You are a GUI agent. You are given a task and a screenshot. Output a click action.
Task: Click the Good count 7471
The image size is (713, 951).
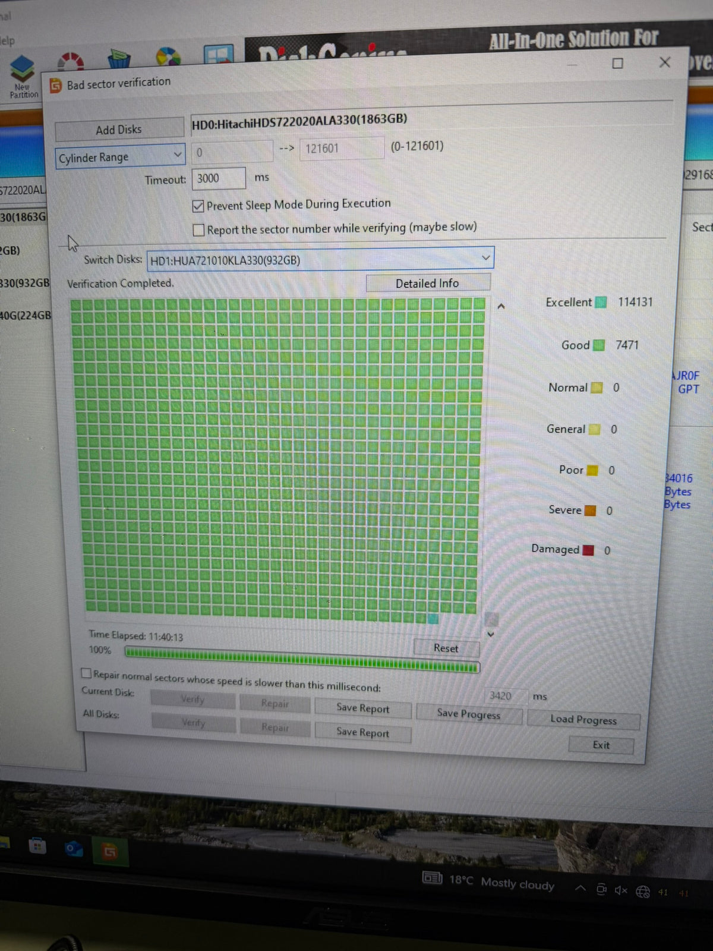(x=627, y=345)
